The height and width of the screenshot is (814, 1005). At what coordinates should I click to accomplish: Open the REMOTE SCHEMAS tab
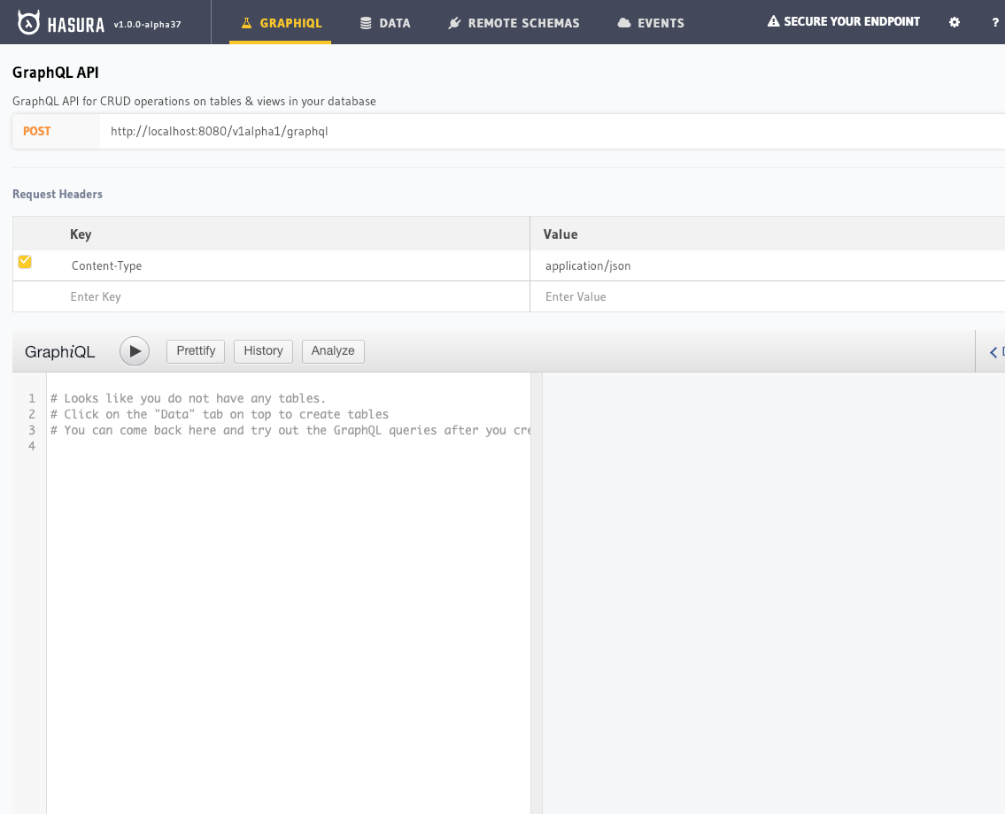click(514, 23)
